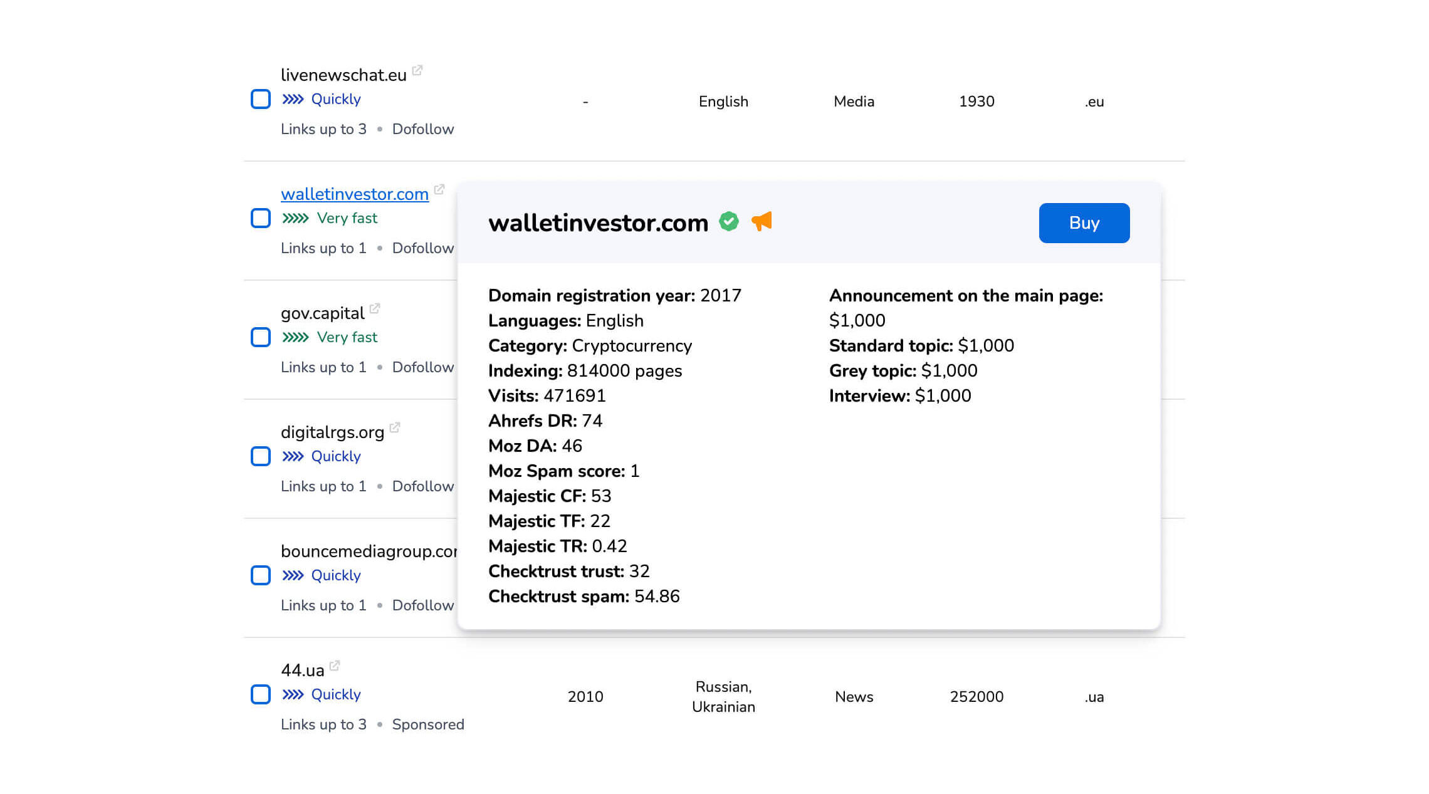
Task: Click green Very fast arrows for gov.capital
Action: 295,338
